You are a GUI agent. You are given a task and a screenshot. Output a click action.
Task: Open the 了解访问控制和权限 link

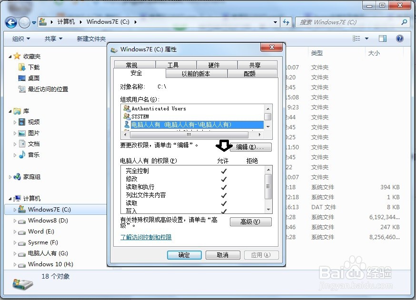pyautogui.click(x=146, y=237)
